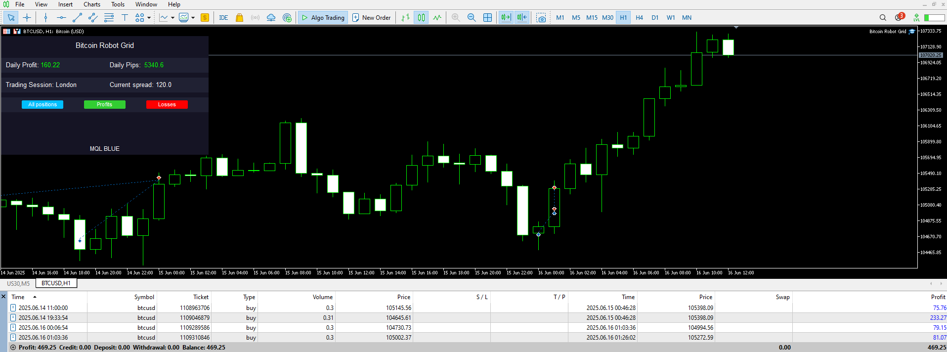The width and height of the screenshot is (947, 352).
Task: Open the cloud VPS hosting icon
Action: click(x=271, y=18)
